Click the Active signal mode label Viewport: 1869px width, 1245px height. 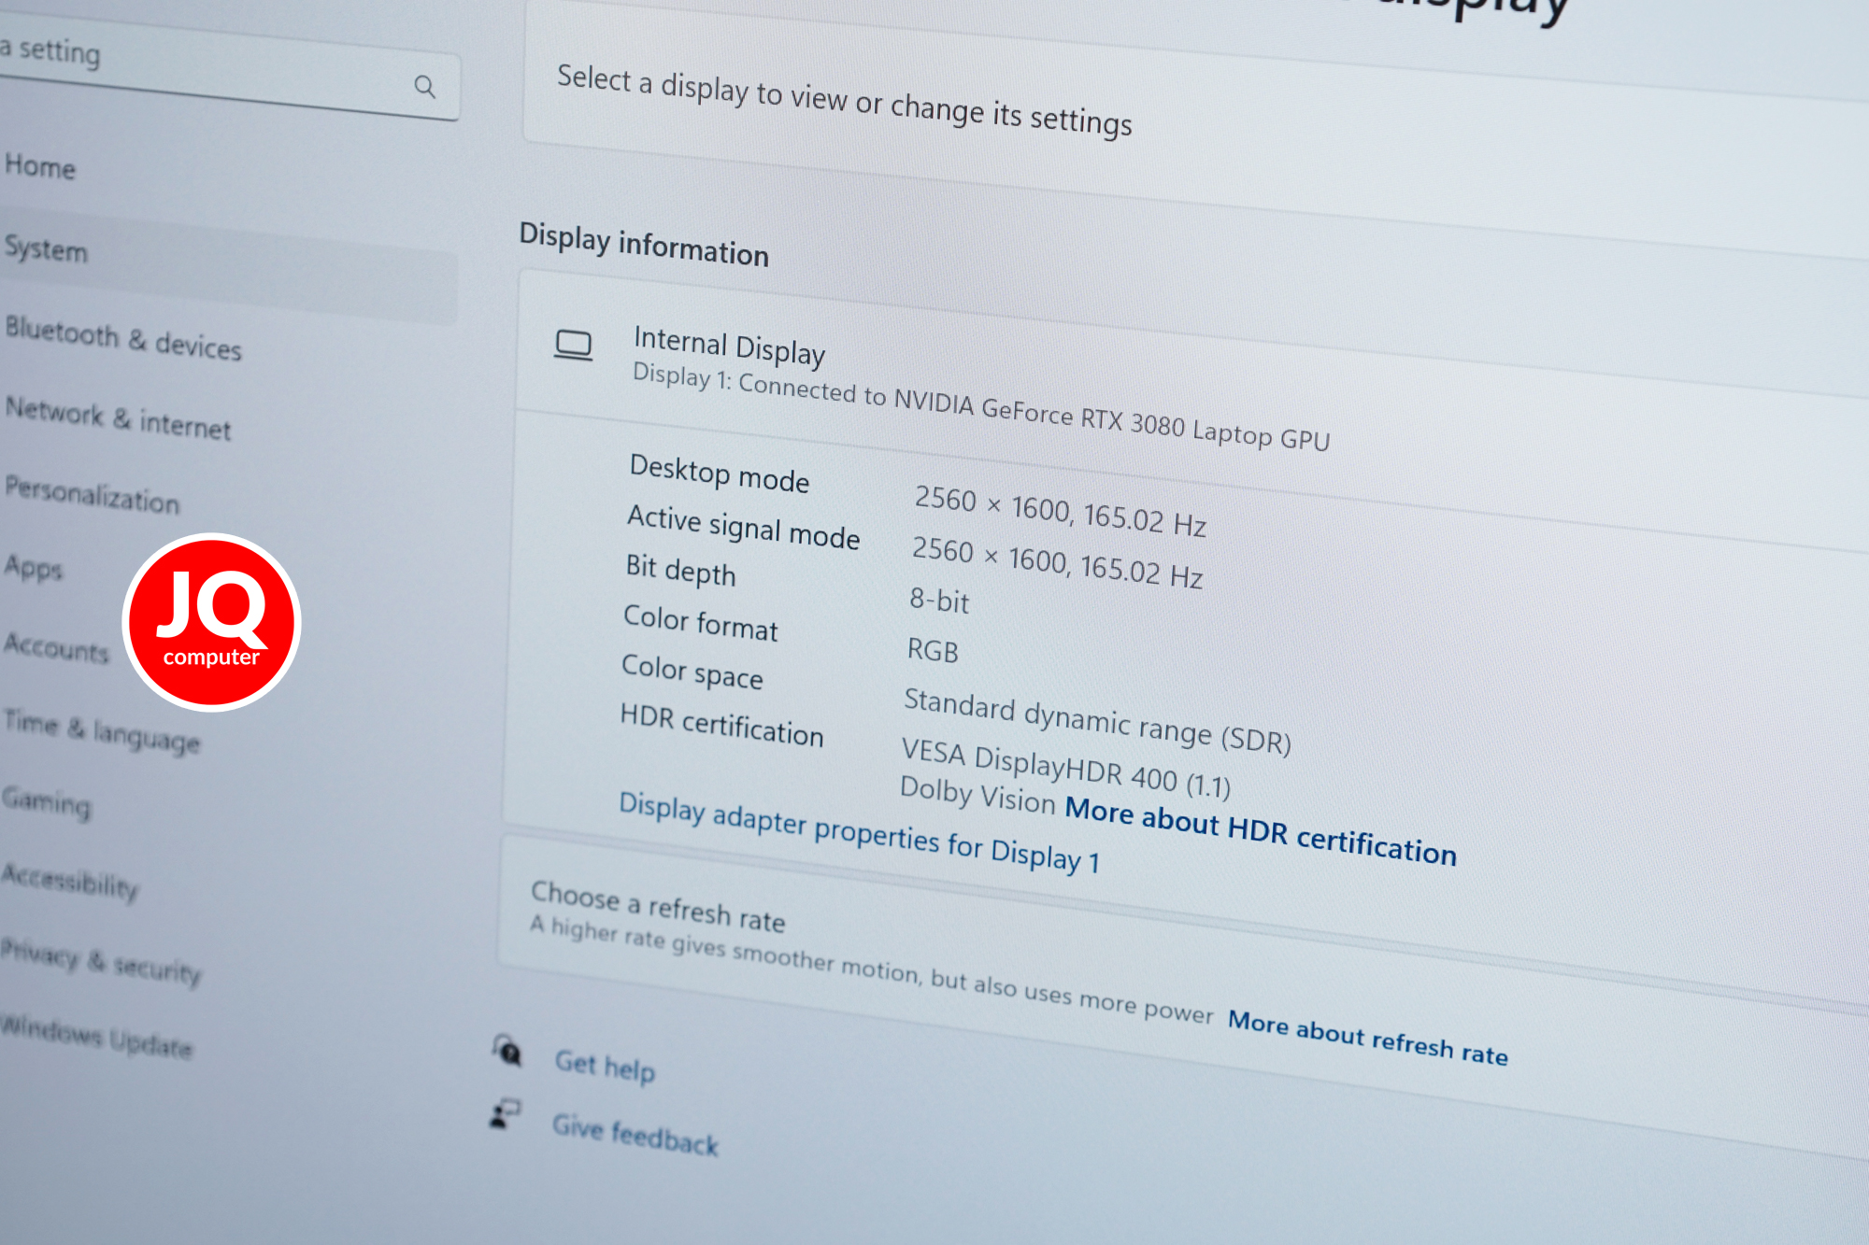[743, 527]
